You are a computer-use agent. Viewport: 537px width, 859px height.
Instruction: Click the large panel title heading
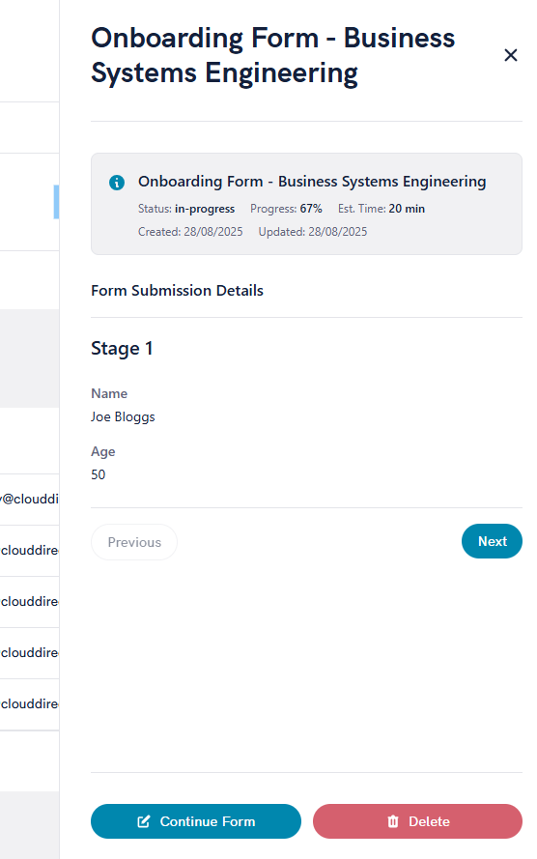(272, 55)
